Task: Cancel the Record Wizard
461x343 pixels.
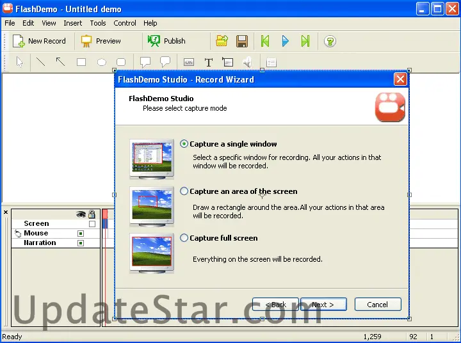Action: click(378, 305)
